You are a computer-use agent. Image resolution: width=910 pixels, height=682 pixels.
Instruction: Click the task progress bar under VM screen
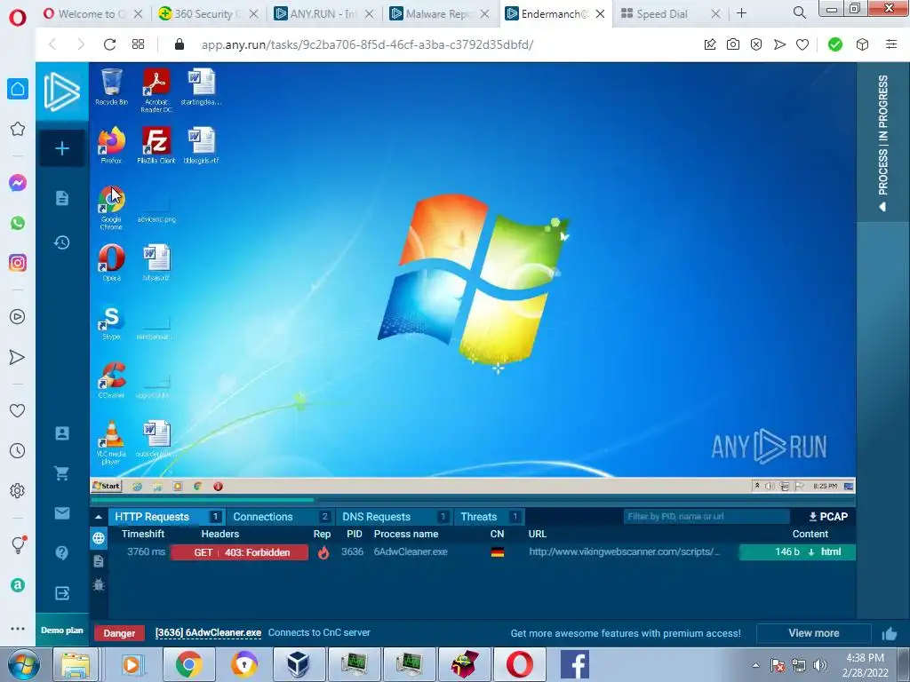[473, 499]
